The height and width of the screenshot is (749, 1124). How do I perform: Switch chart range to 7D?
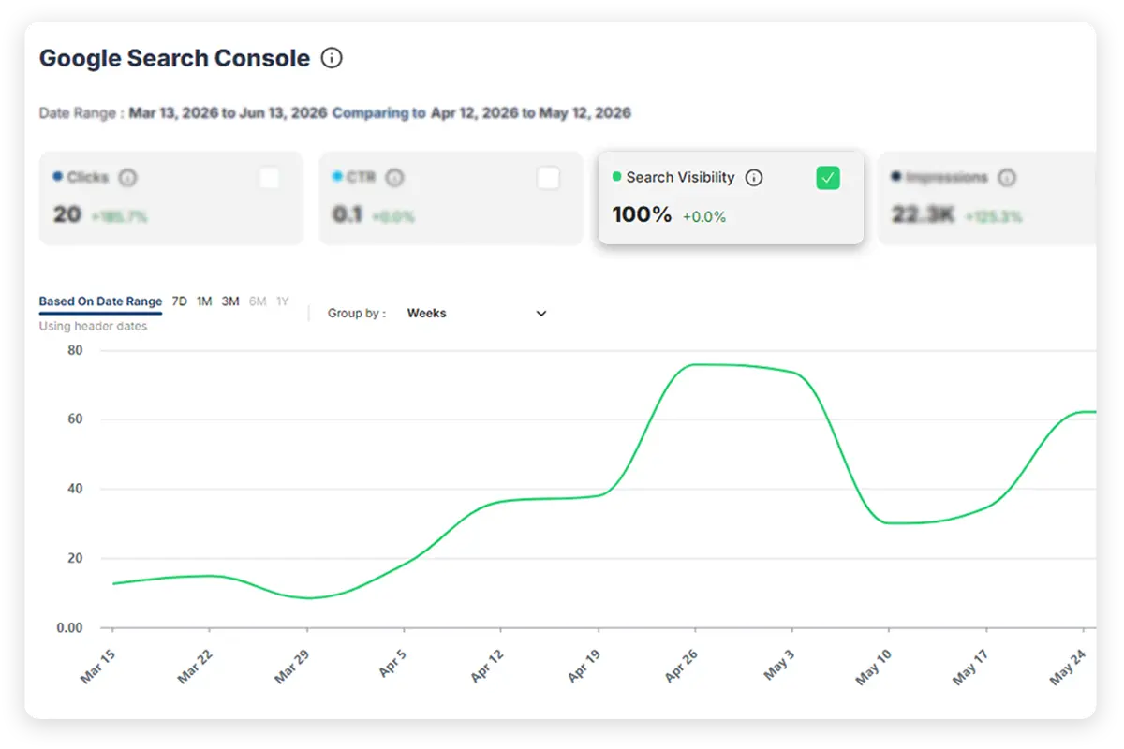click(x=179, y=301)
